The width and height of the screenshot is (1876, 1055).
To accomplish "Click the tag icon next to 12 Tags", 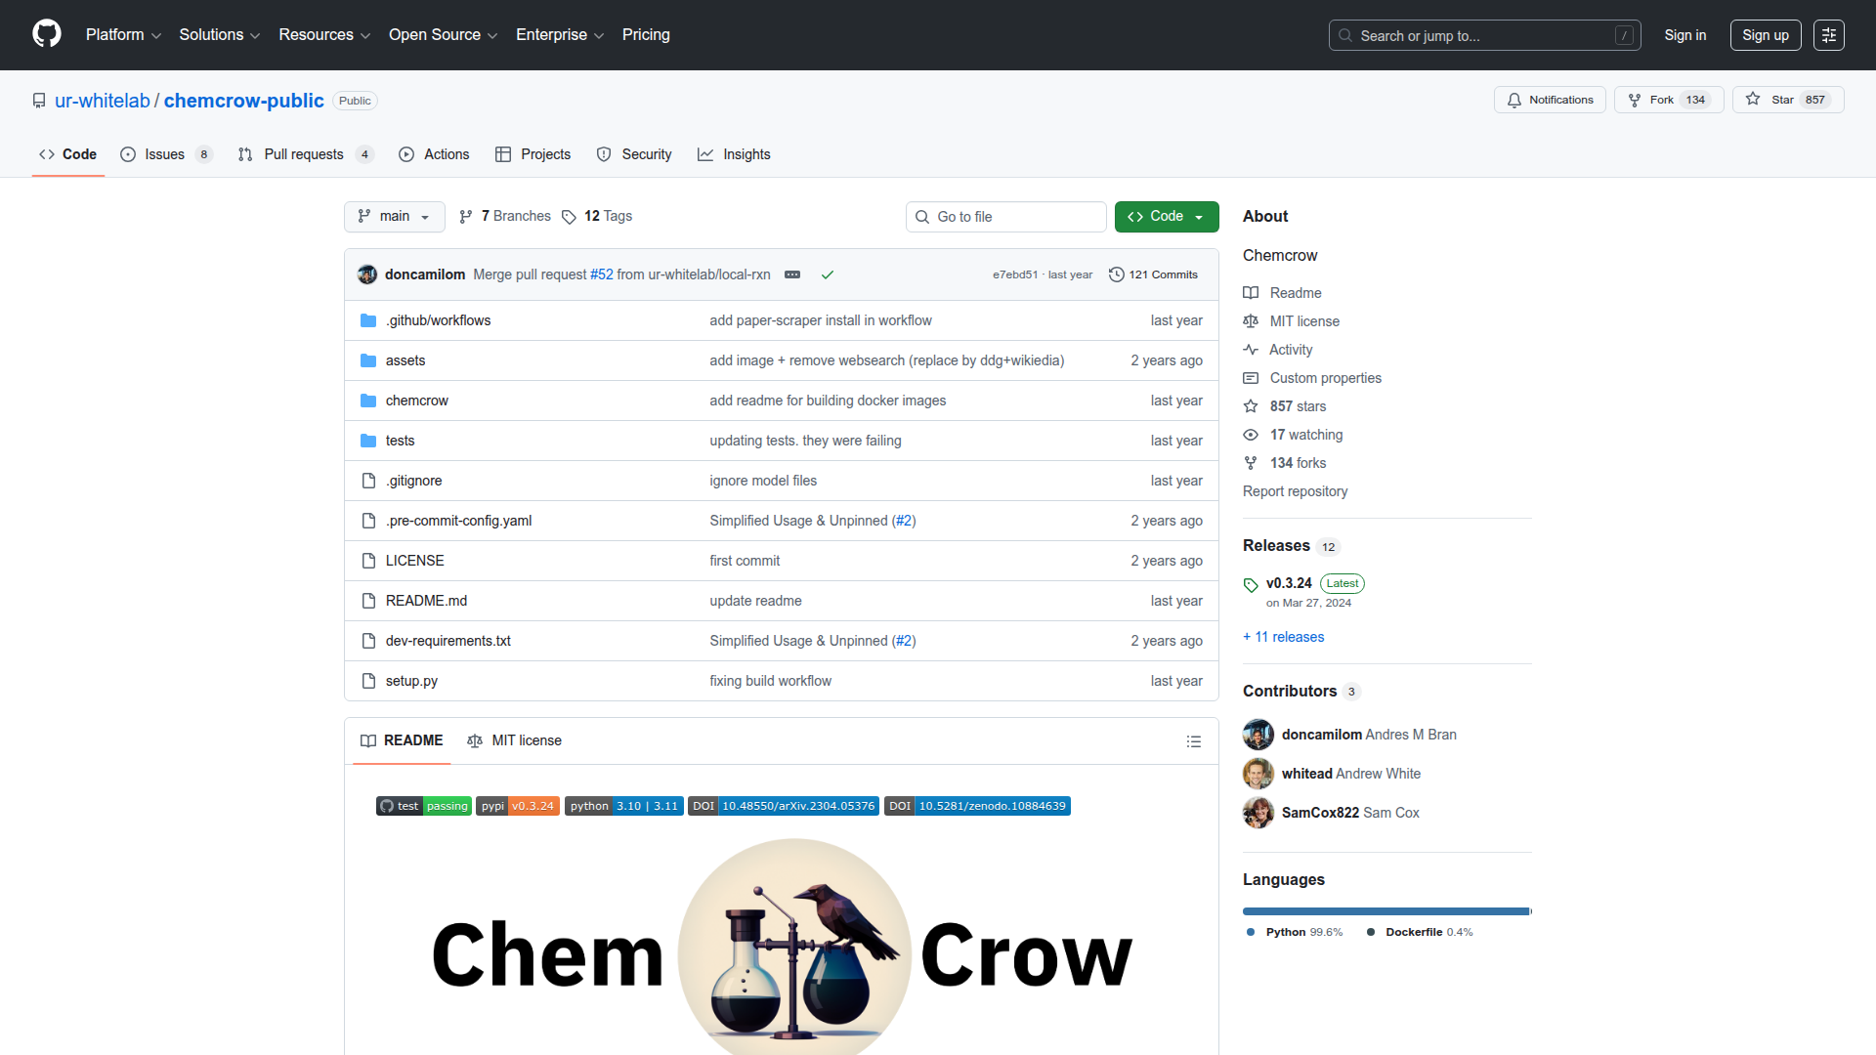I will click(570, 217).
